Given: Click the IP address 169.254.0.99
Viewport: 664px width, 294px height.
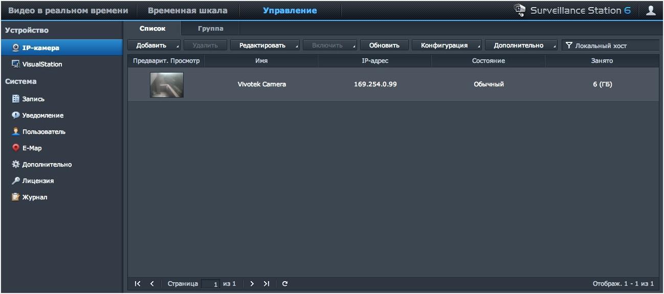Looking at the screenshot, I should [375, 84].
